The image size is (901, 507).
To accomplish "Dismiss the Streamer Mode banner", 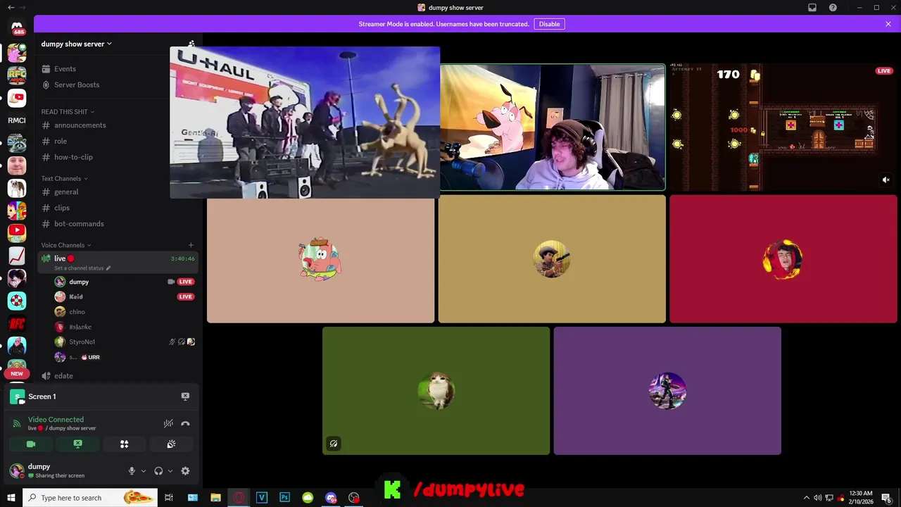I will (888, 24).
